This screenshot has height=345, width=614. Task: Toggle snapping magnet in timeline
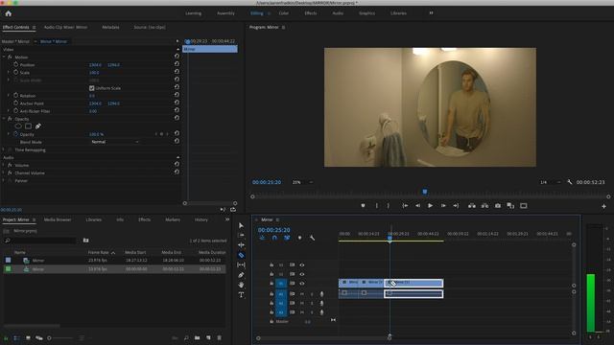pyautogui.click(x=274, y=238)
